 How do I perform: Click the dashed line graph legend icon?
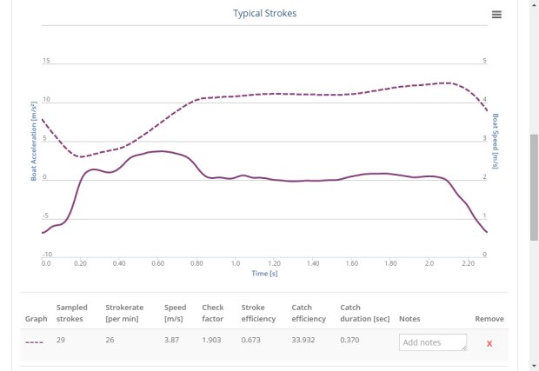pos(35,342)
